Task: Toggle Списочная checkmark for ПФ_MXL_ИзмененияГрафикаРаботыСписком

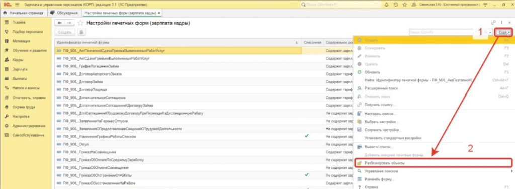Action: click(x=307, y=136)
